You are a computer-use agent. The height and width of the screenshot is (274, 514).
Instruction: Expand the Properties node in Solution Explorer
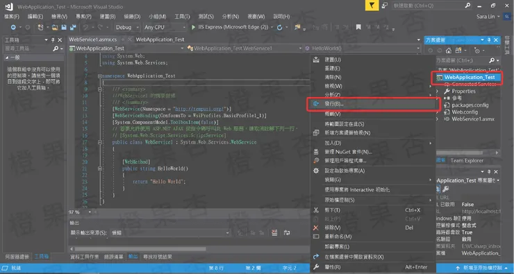(438, 92)
